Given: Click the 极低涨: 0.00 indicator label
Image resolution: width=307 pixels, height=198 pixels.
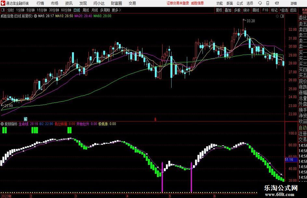Looking at the screenshot, I should (107, 124).
